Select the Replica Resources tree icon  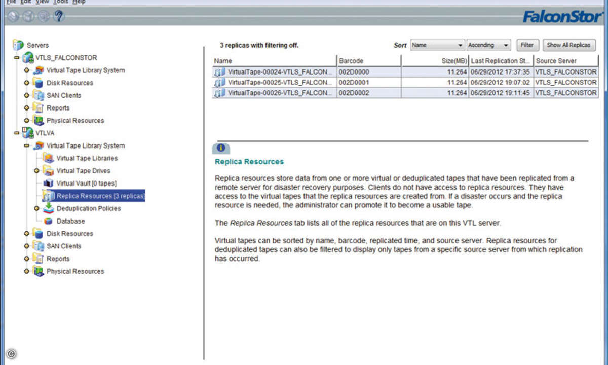coord(48,196)
